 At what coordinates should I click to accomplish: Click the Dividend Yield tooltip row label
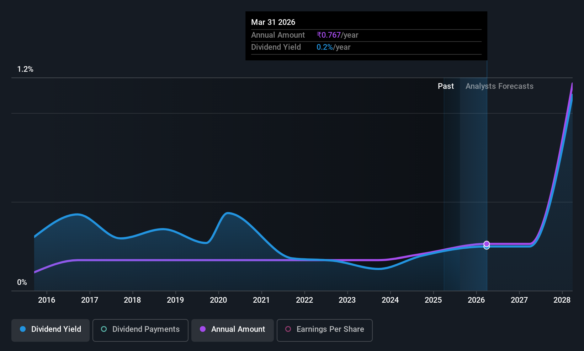(x=276, y=47)
